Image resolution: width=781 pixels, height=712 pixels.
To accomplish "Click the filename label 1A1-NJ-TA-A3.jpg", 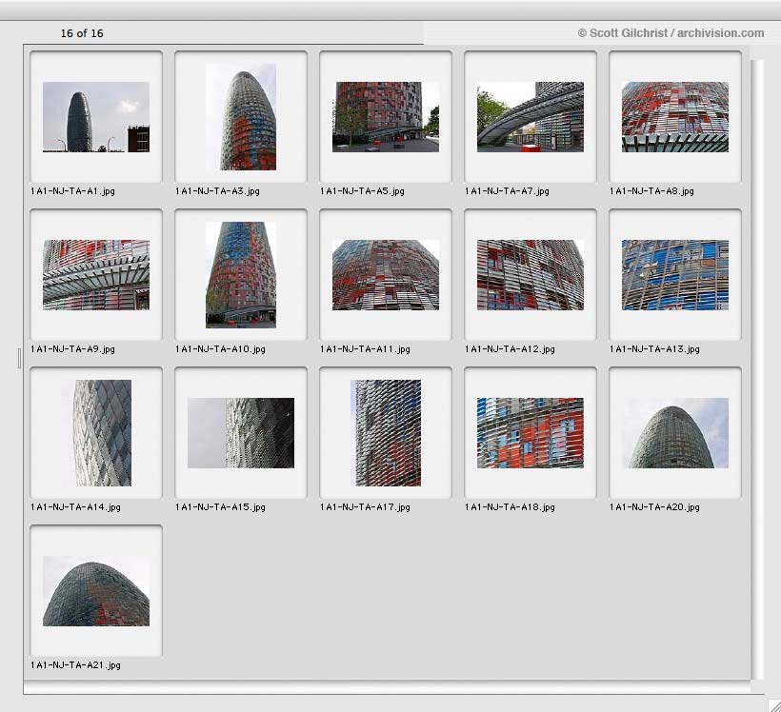I will [218, 191].
